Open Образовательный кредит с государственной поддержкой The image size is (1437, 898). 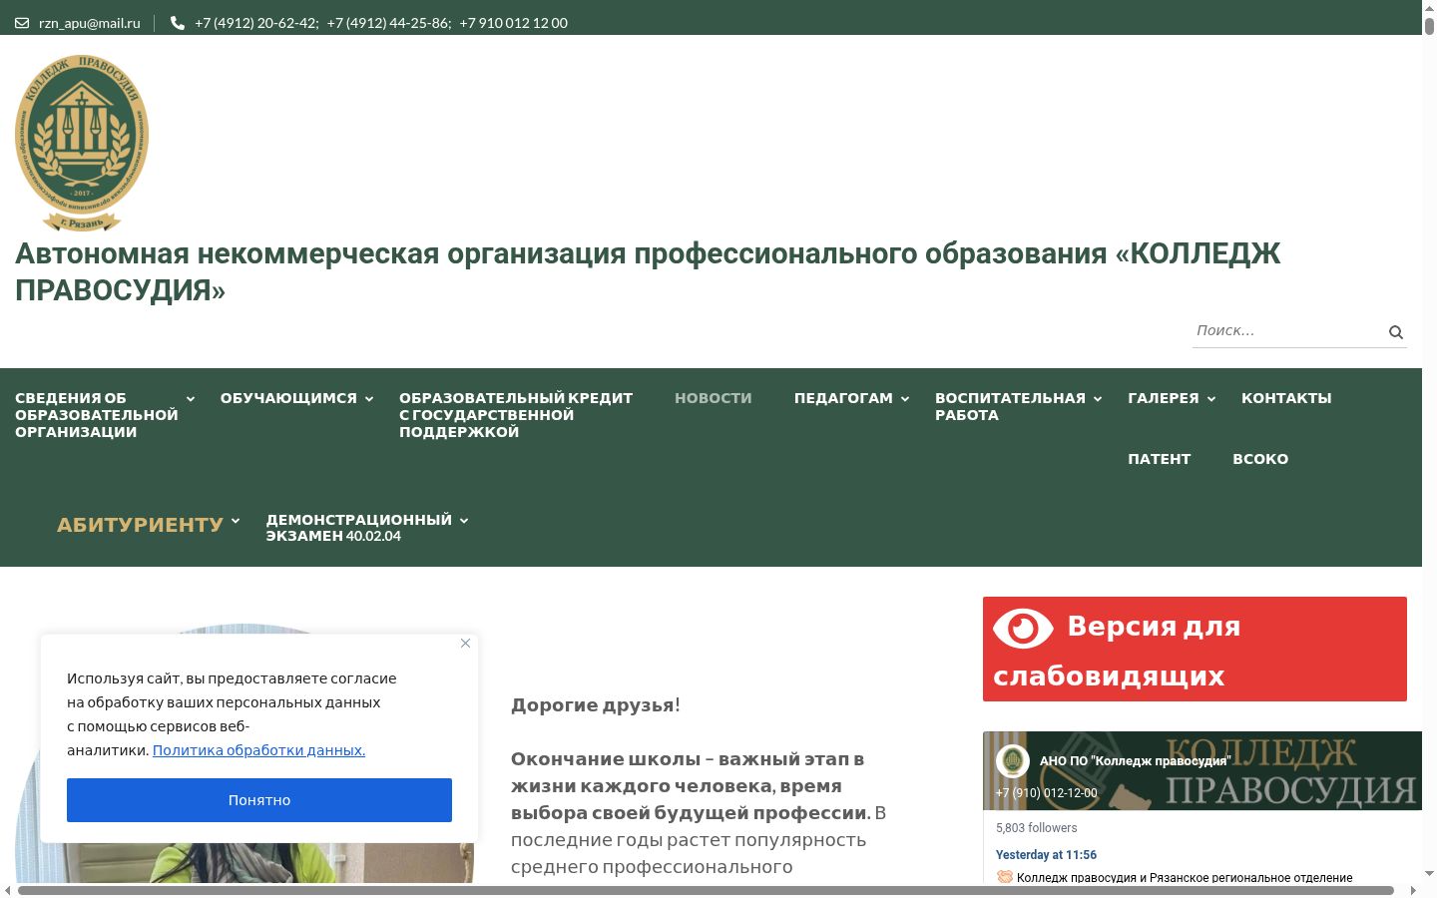(x=516, y=415)
